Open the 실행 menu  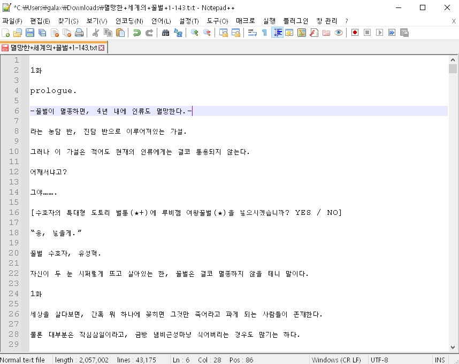click(269, 21)
